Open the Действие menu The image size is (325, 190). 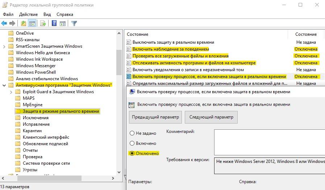point(28,14)
